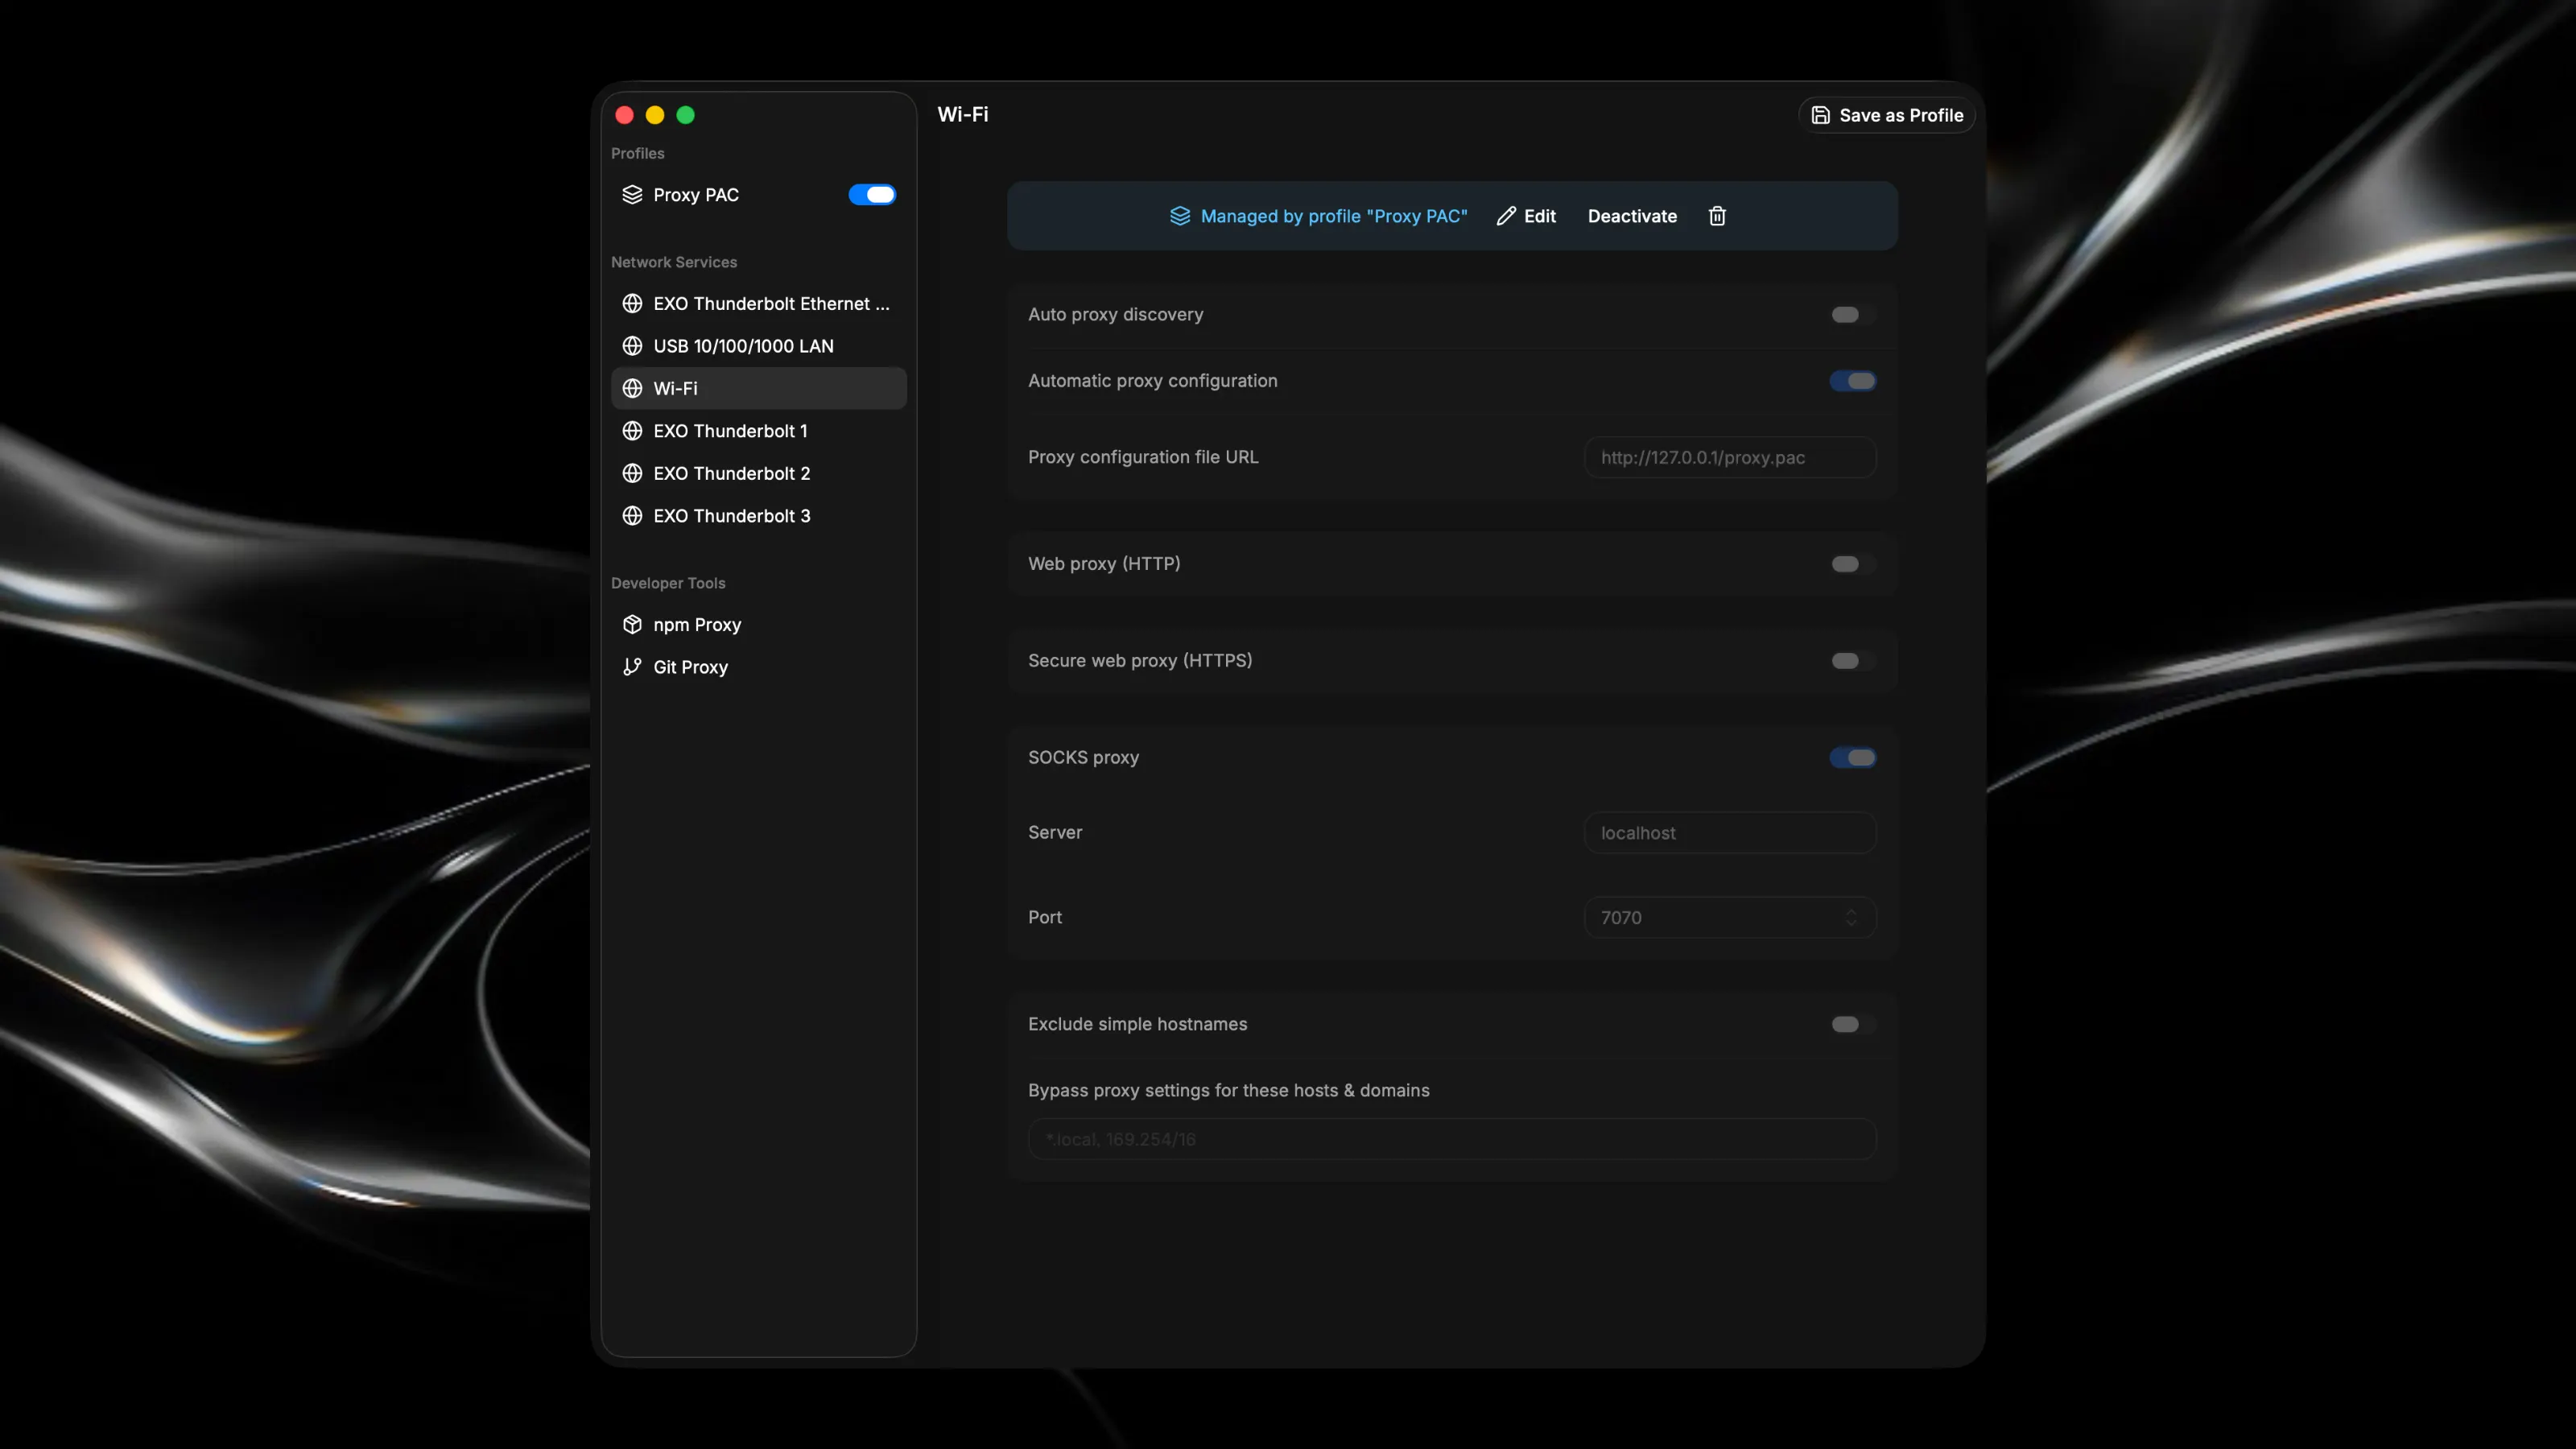Click the layers icon in managed banner
Image resolution: width=2576 pixels, height=1449 pixels.
point(1180,216)
